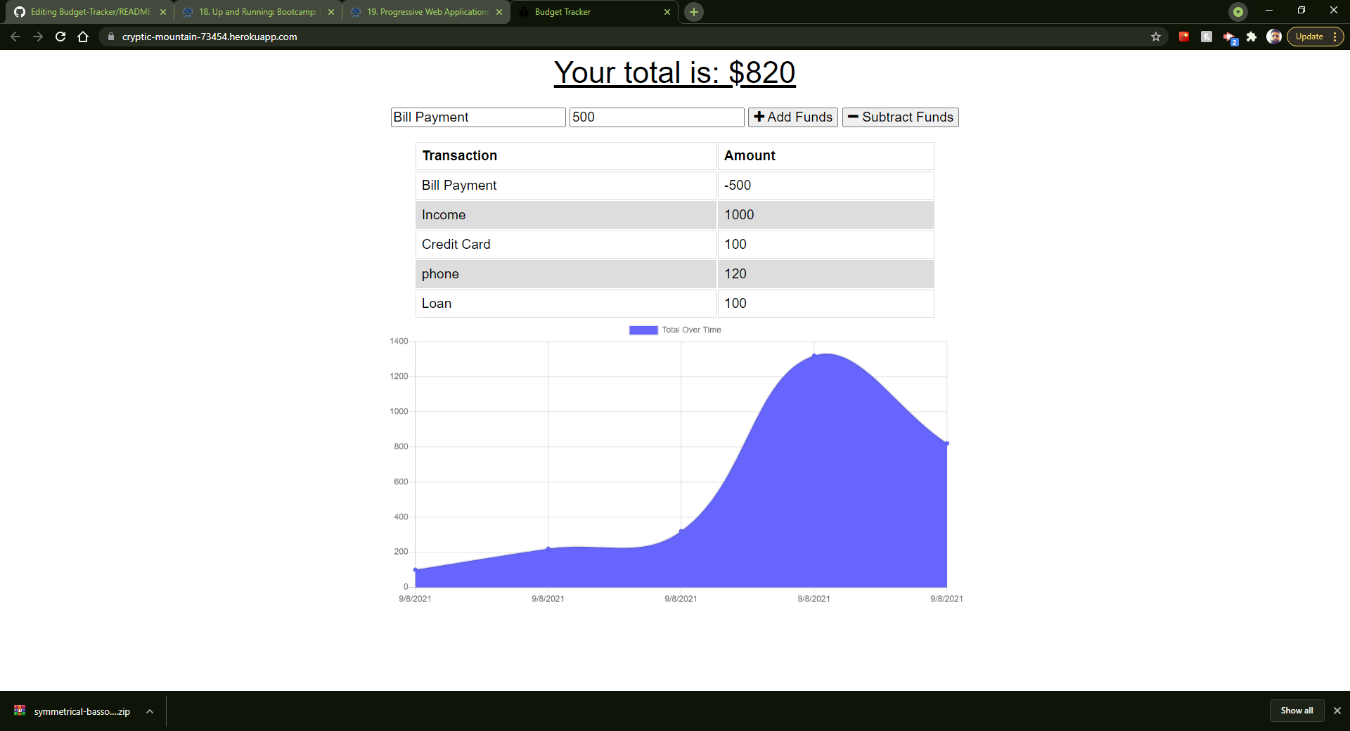Click the Subtract Funds button
This screenshot has height=731, width=1350.
900,117
